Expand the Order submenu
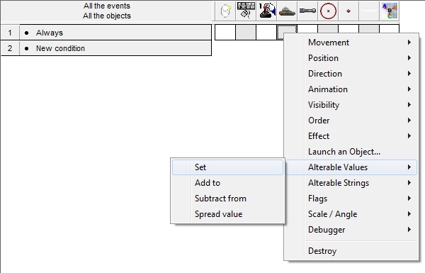Screen dimensions: 425x273 click(x=351, y=121)
